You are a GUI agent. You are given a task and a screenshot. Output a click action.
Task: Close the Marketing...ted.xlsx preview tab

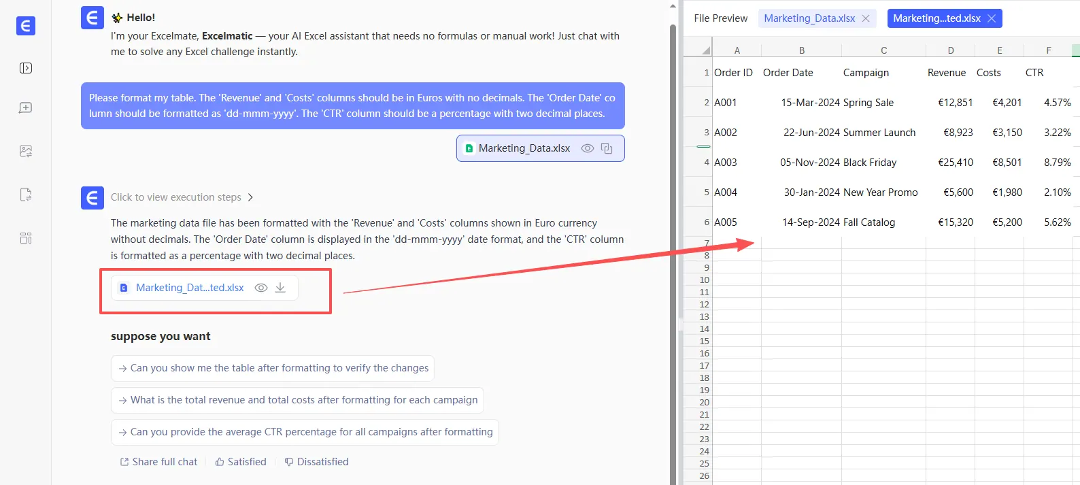click(x=992, y=18)
